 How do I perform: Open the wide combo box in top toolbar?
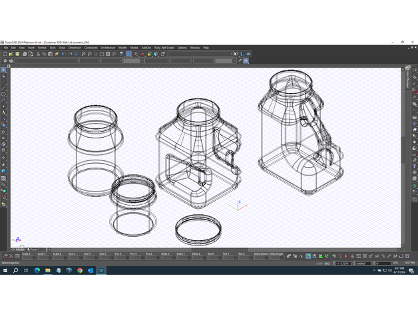200,54
